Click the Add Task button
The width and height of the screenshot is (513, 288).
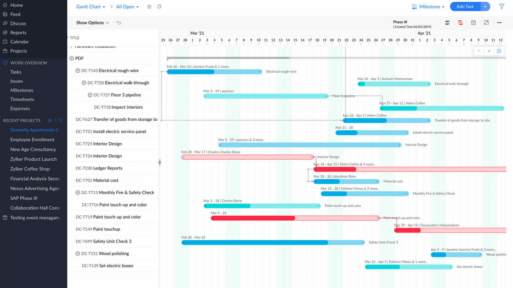tap(465, 6)
